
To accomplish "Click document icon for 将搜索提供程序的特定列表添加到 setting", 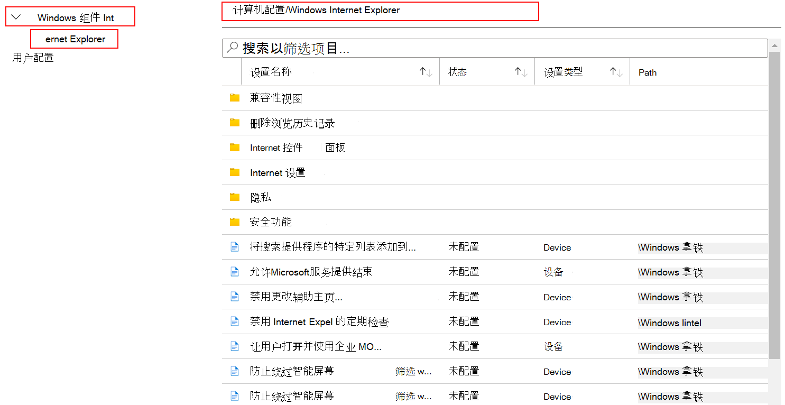I will click(235, 247).
